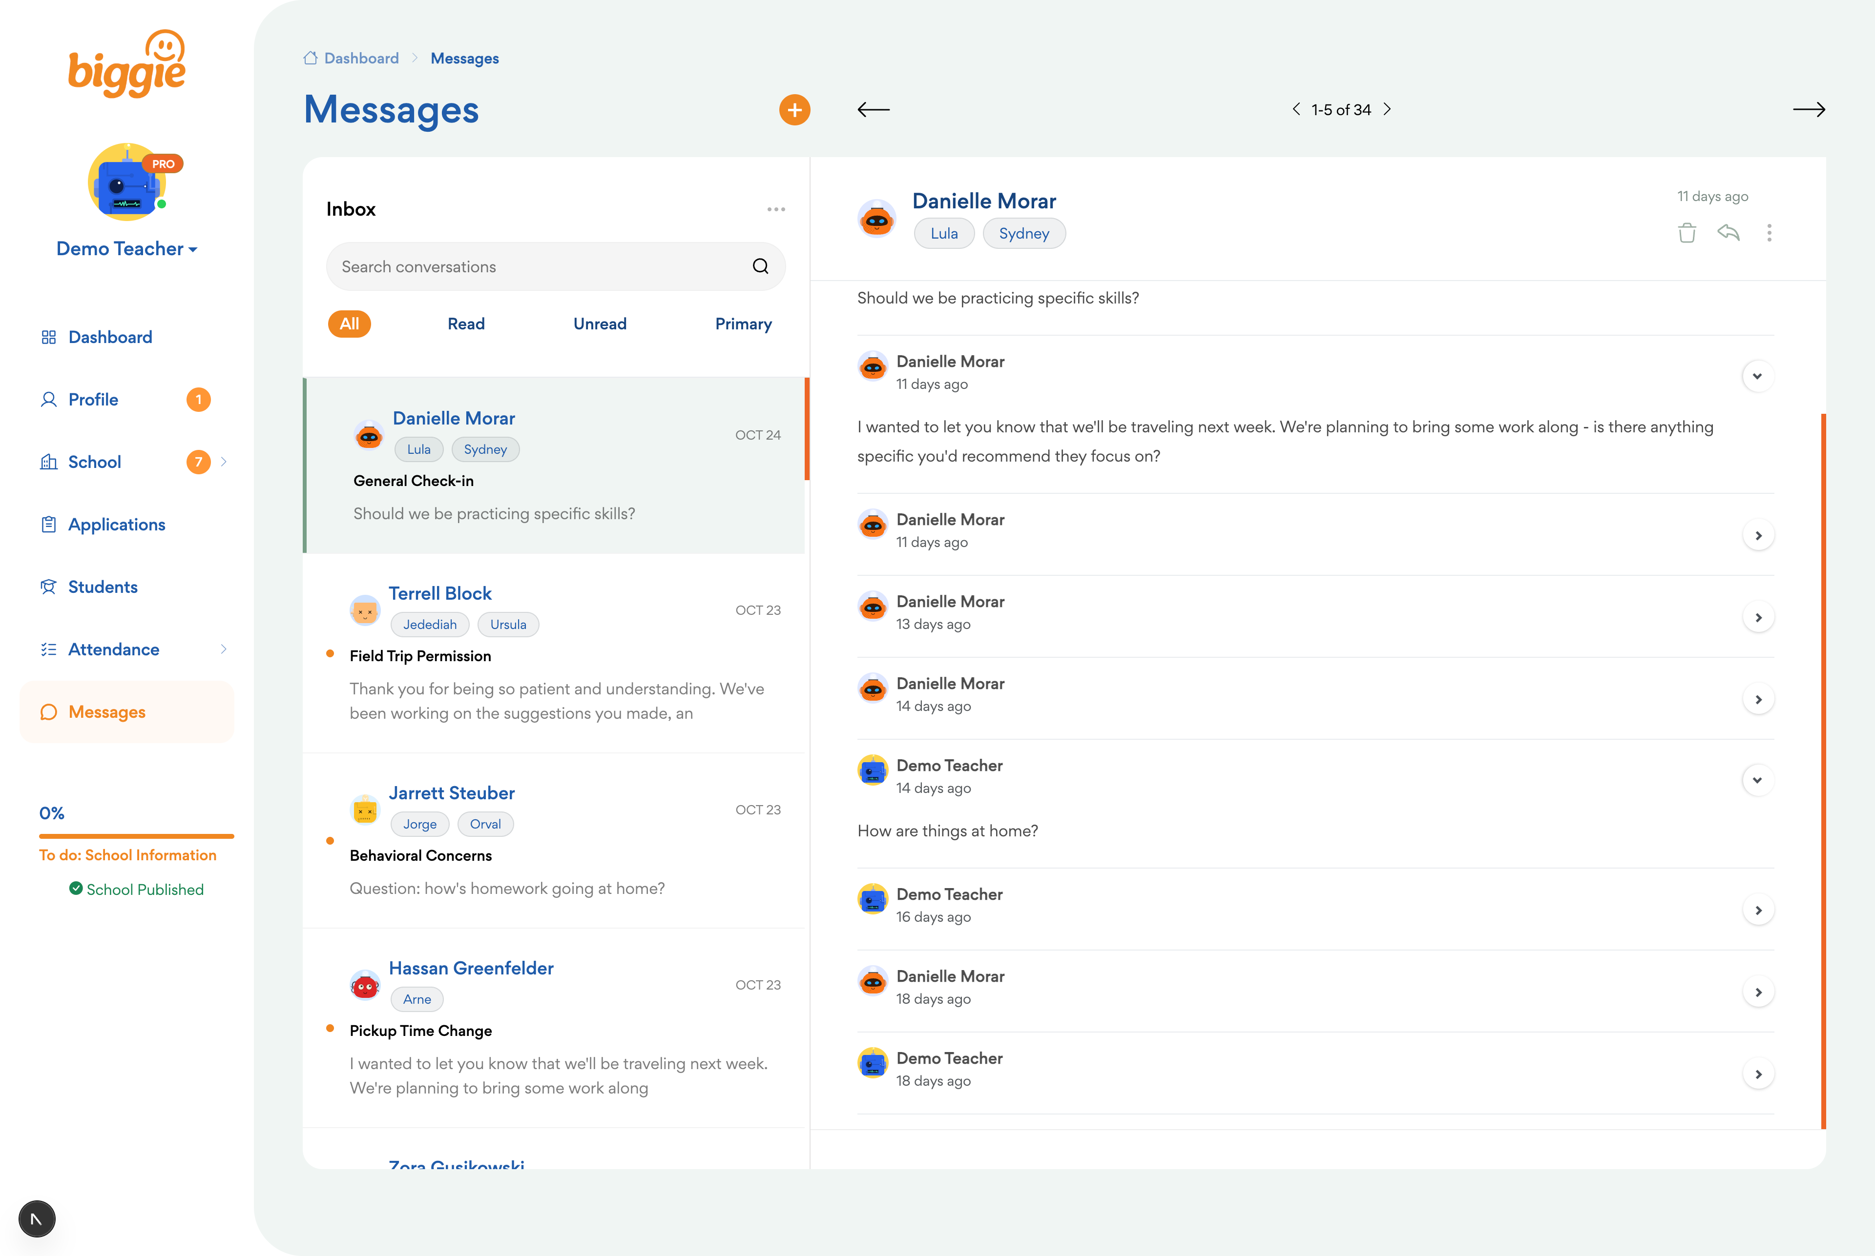This screenshot has width=1875, height=1256.
Task: Click the Messages sidebar icon
Action: click(x=49, y=712)
